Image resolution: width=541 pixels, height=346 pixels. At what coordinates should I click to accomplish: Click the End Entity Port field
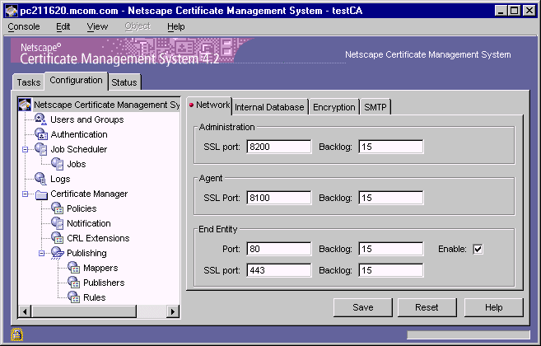point(279,249)
